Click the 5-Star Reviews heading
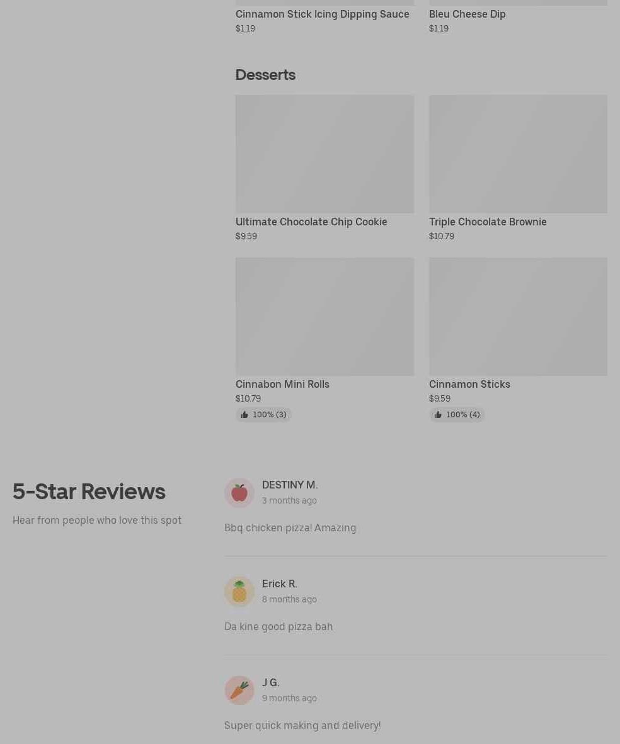Viewport: 620px width, 744px height. [x=89, y=492]
